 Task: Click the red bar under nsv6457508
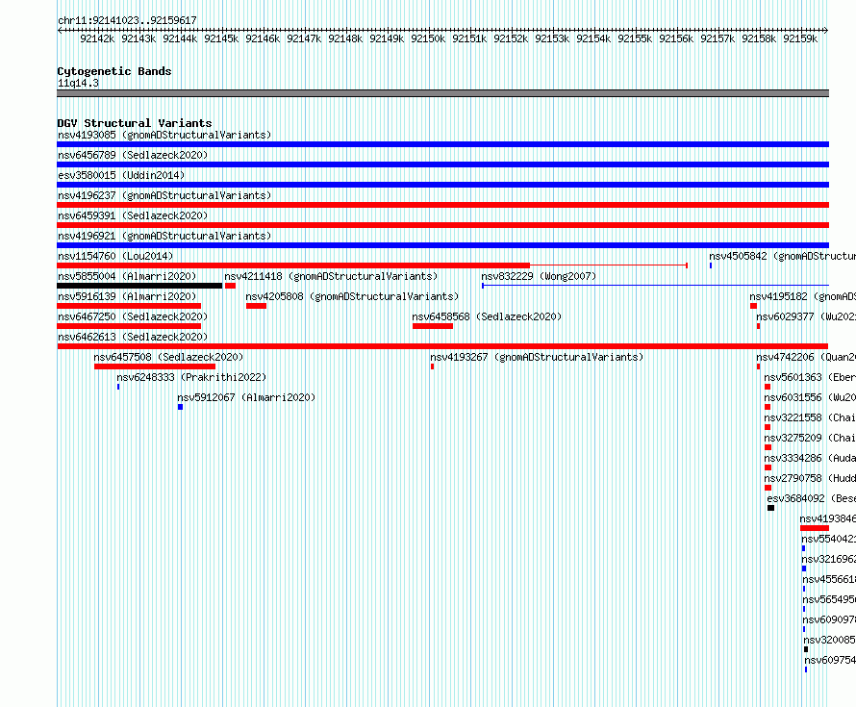coord(155,366)
